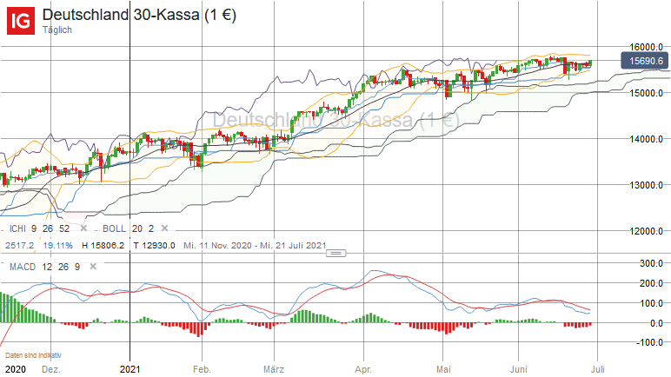Click the 100.0 MACD axis label
This screenshot has width=671, height=377.
tap(651, 303)
